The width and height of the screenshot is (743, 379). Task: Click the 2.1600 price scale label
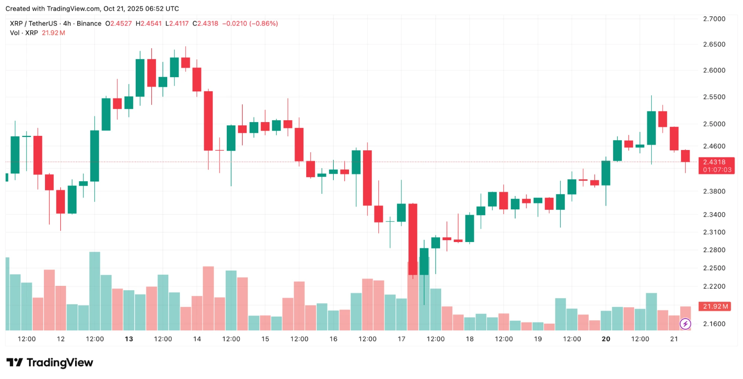(714, 324)
